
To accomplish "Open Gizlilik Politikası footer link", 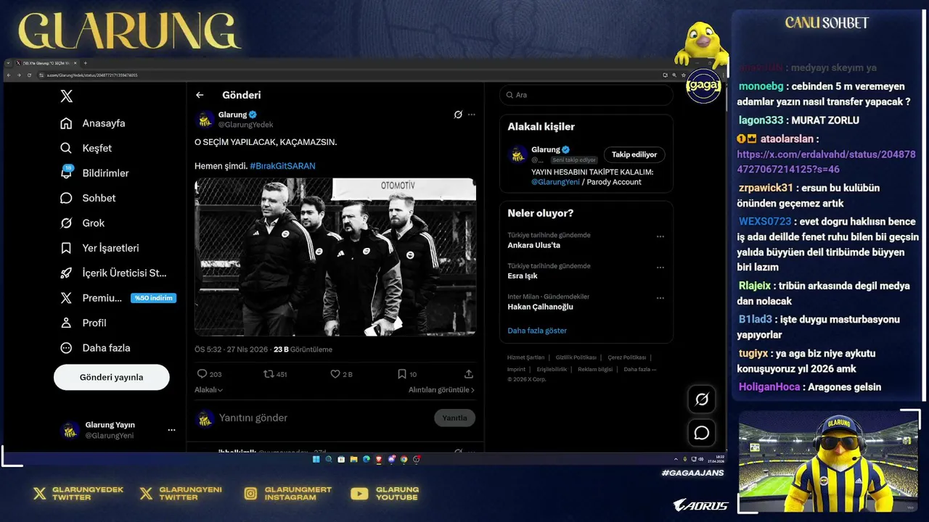I will (x=576, y=357).
